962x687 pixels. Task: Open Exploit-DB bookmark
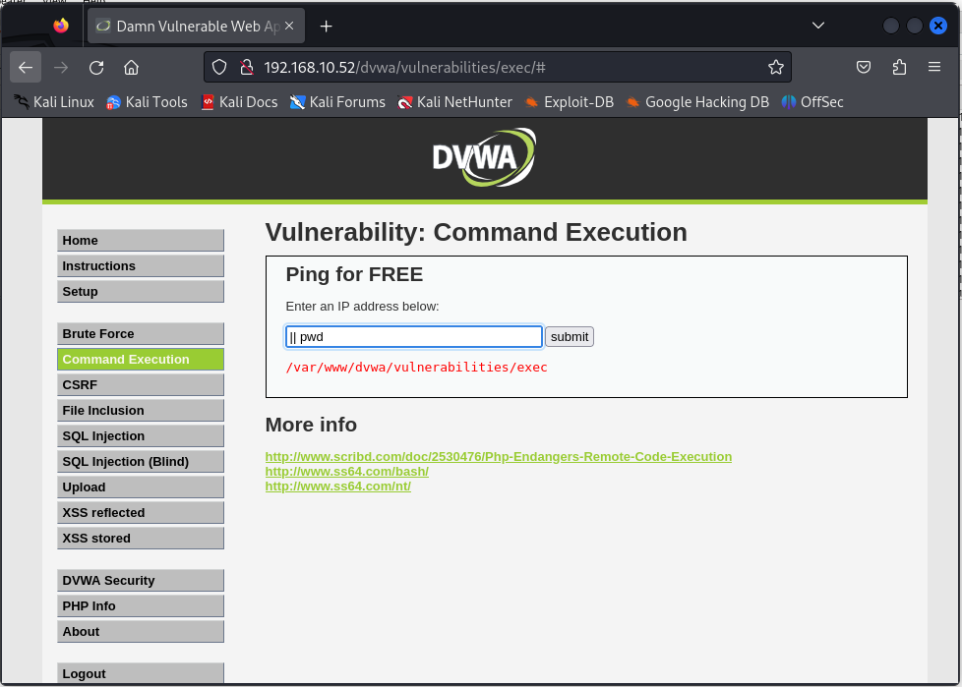[x=570, y=102]
